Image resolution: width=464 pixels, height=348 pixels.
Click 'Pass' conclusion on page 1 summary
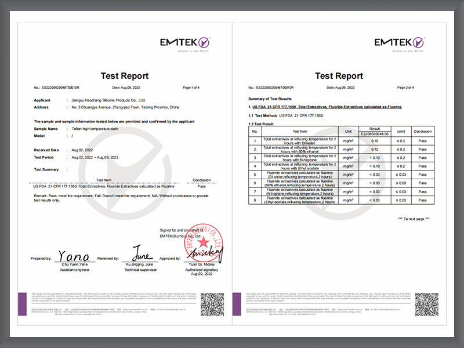pos(201,186)
